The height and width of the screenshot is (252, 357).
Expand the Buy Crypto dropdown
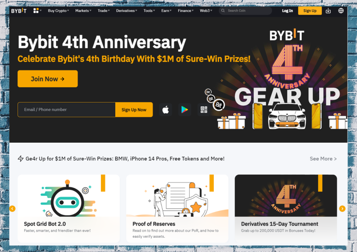tap(58, 11)
